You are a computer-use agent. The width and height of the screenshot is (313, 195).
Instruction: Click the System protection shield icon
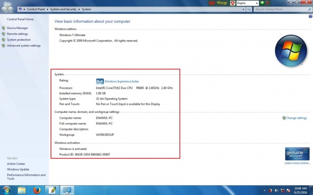(4, 40)
